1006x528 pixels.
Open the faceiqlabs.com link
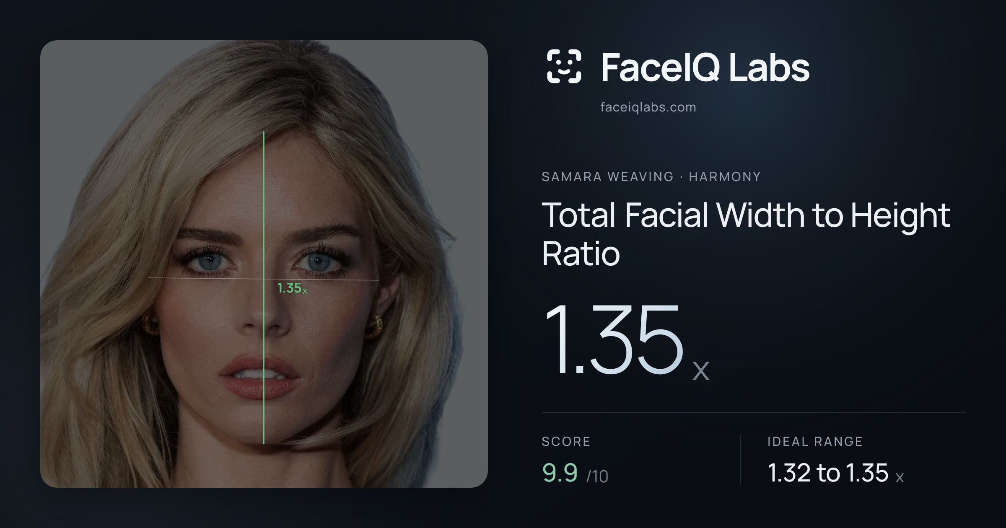(648, 107)
